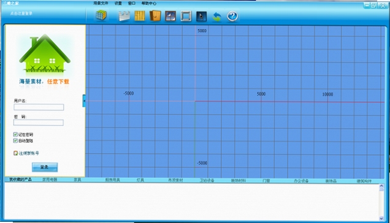
Task: Click the 5000 label on the horizontal axis
Action: coord(261,94)
